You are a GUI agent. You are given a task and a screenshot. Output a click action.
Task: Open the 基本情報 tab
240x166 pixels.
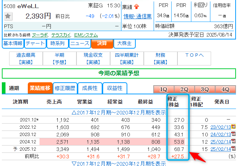click(x=13, y=44)
